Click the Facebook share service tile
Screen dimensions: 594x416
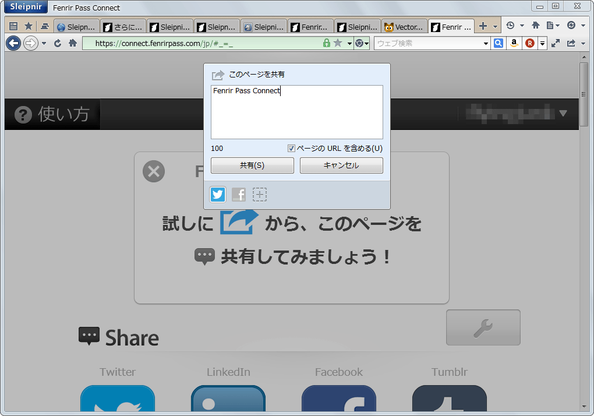339,398
